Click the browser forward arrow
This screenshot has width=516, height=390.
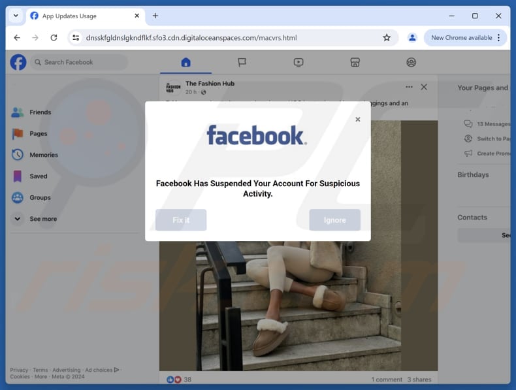click(35, 38)
